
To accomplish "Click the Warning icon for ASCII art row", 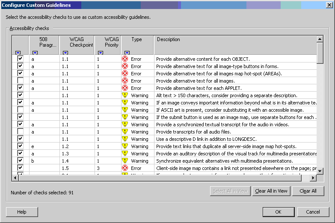I will (125, 110).
